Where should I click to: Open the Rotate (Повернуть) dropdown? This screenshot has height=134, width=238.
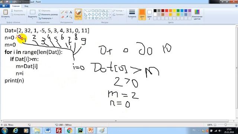click(46, 18)
